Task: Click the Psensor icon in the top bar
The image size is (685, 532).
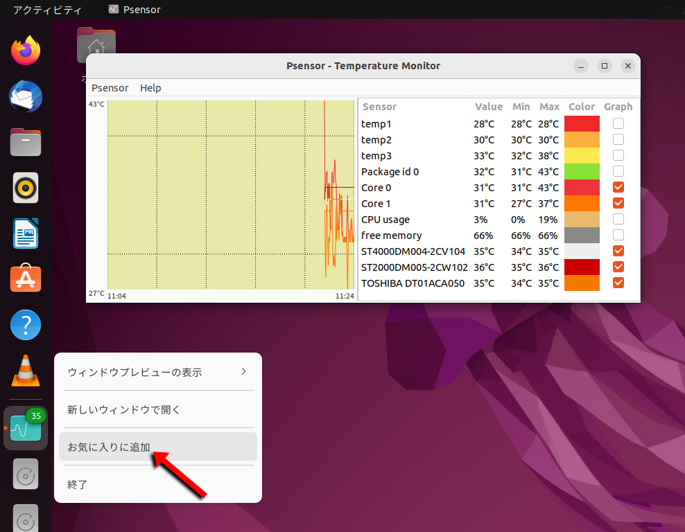Action: [x=114, y=9]
